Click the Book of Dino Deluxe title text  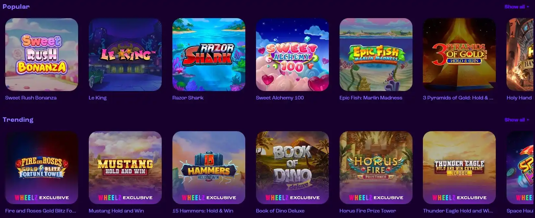pyautogui.click(x=280, y=211)
